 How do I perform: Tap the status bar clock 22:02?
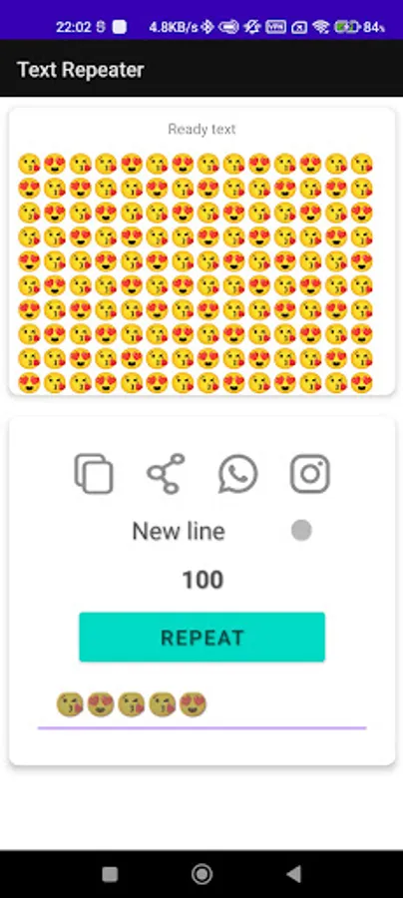(x=73, y=26)
